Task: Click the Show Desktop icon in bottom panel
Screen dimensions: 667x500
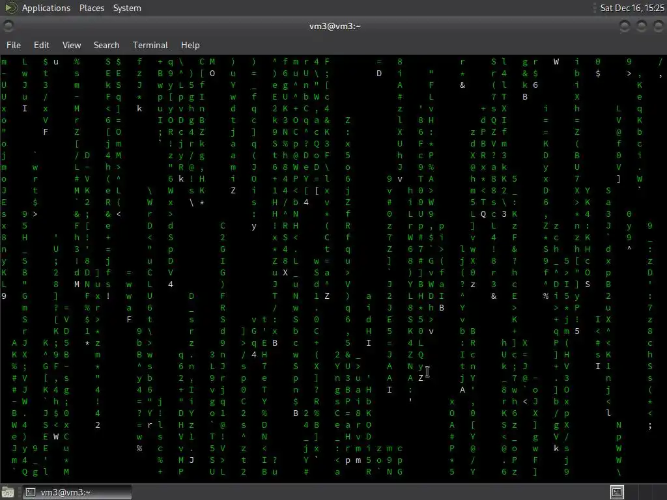Action: click(x=8, y=492)
